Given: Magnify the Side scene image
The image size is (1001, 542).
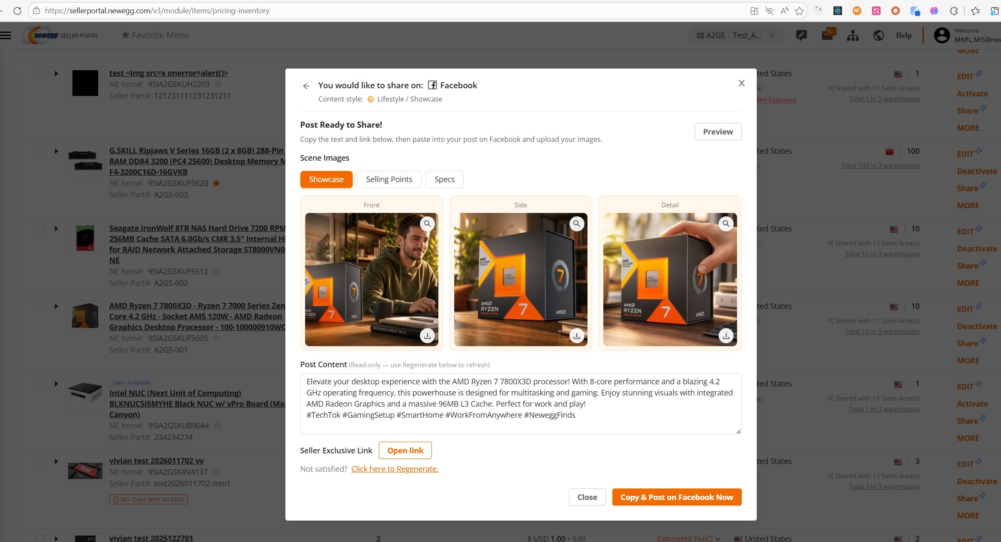Looking at the screenshot, I should point(577,224).
